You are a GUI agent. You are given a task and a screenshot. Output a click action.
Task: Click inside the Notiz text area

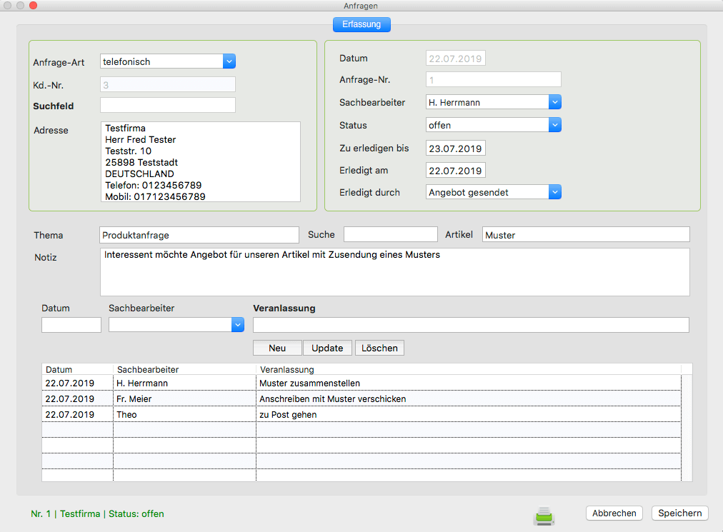(x=394, y=272)
